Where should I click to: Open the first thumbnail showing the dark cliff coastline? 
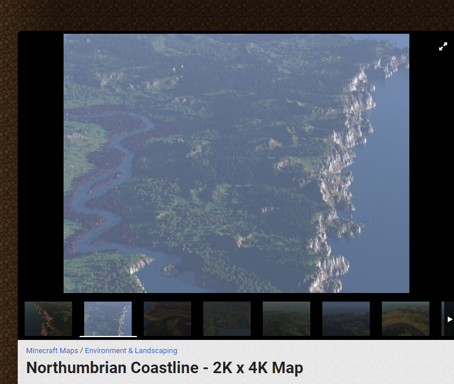(48, 319)
